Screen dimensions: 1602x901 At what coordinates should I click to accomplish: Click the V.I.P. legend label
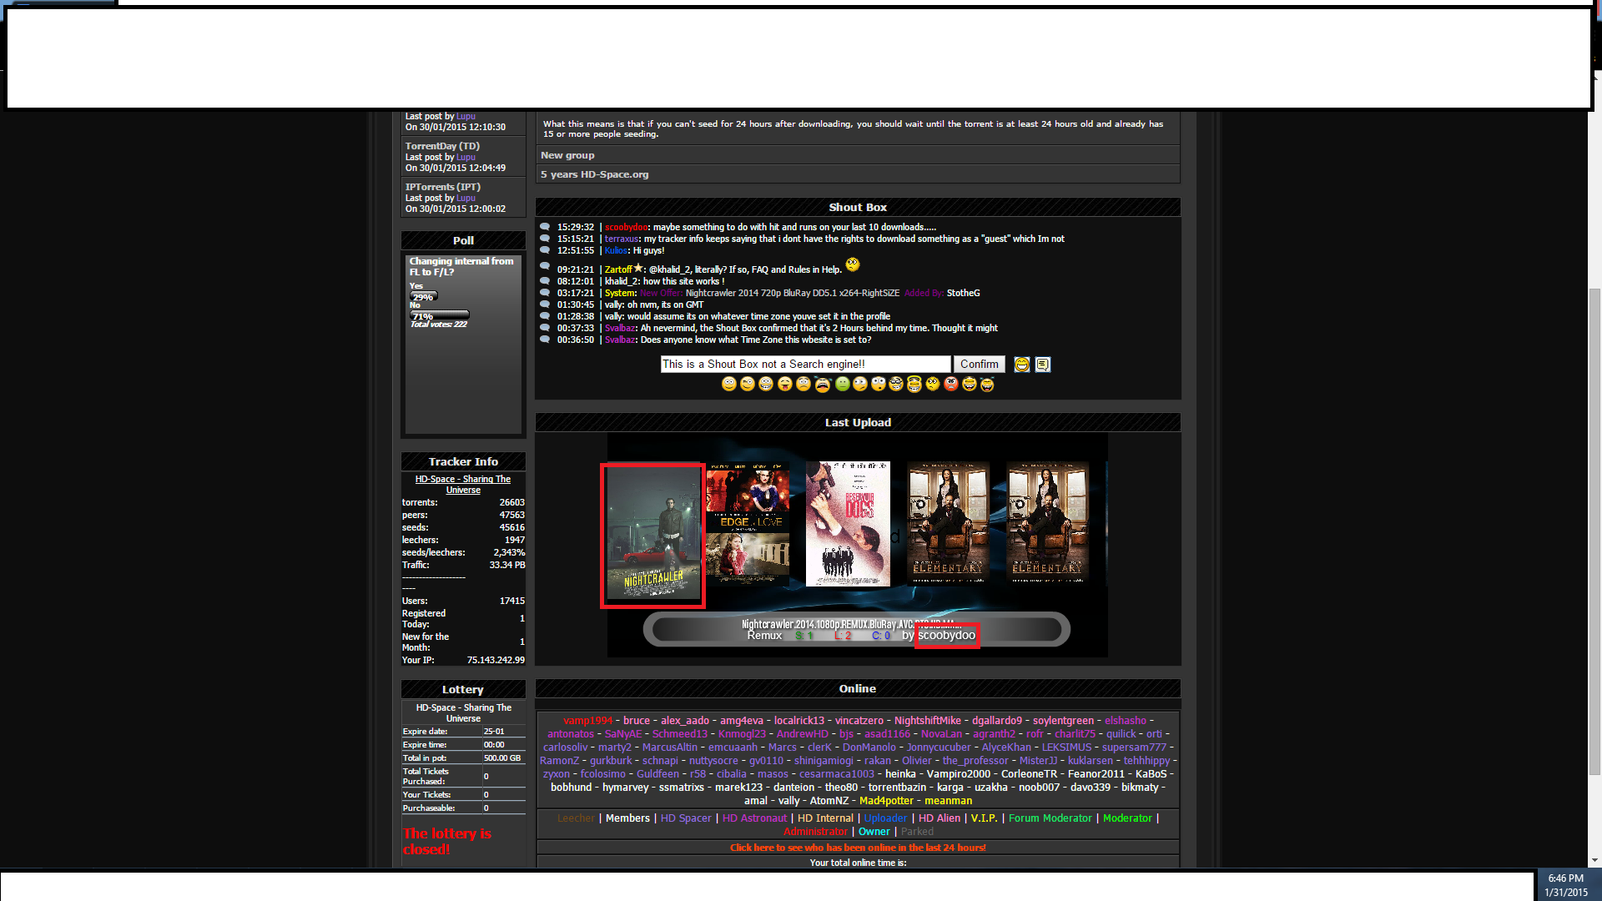pyautogui.click(x=984, y=818)
